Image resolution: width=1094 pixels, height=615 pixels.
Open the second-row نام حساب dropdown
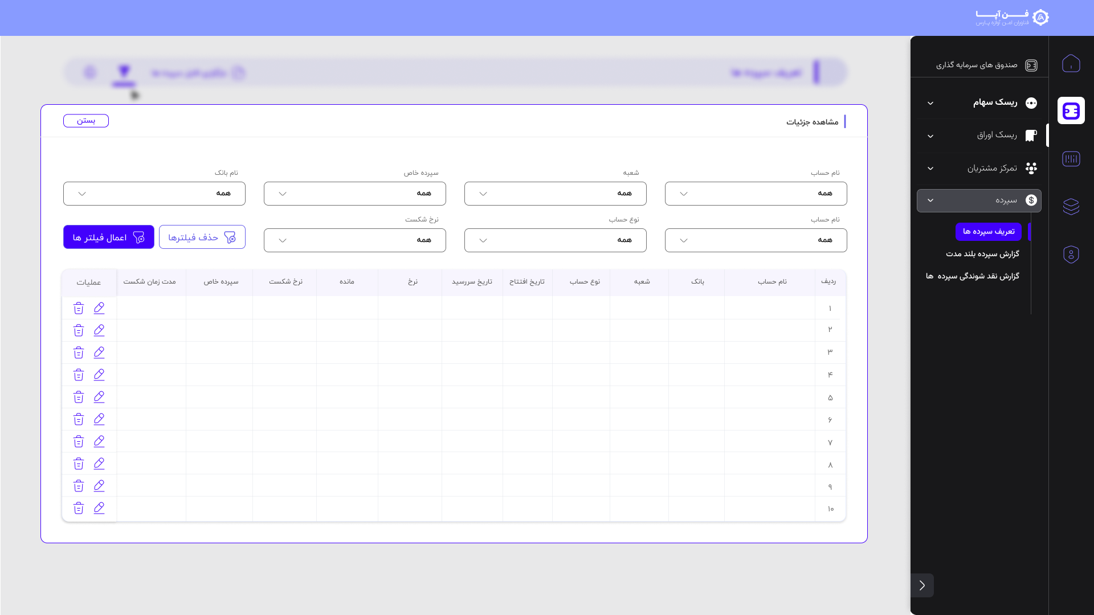click(x=756, y=240)
